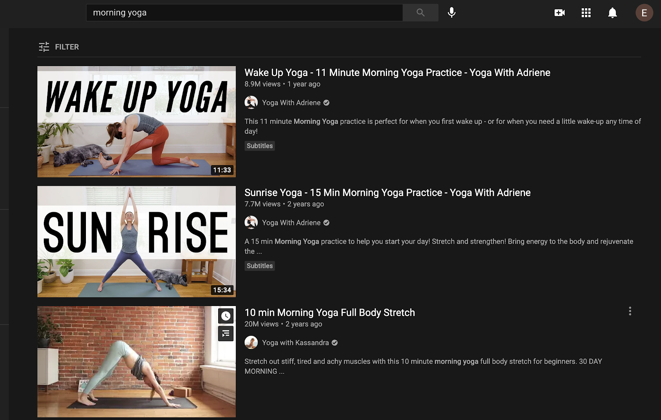
Task: Click the 15:34 duration badge
Action: click(222, 290)
